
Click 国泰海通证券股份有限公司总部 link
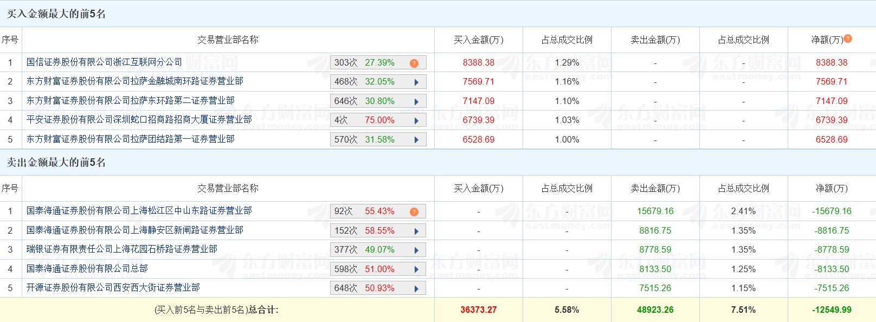pos(87,269)
